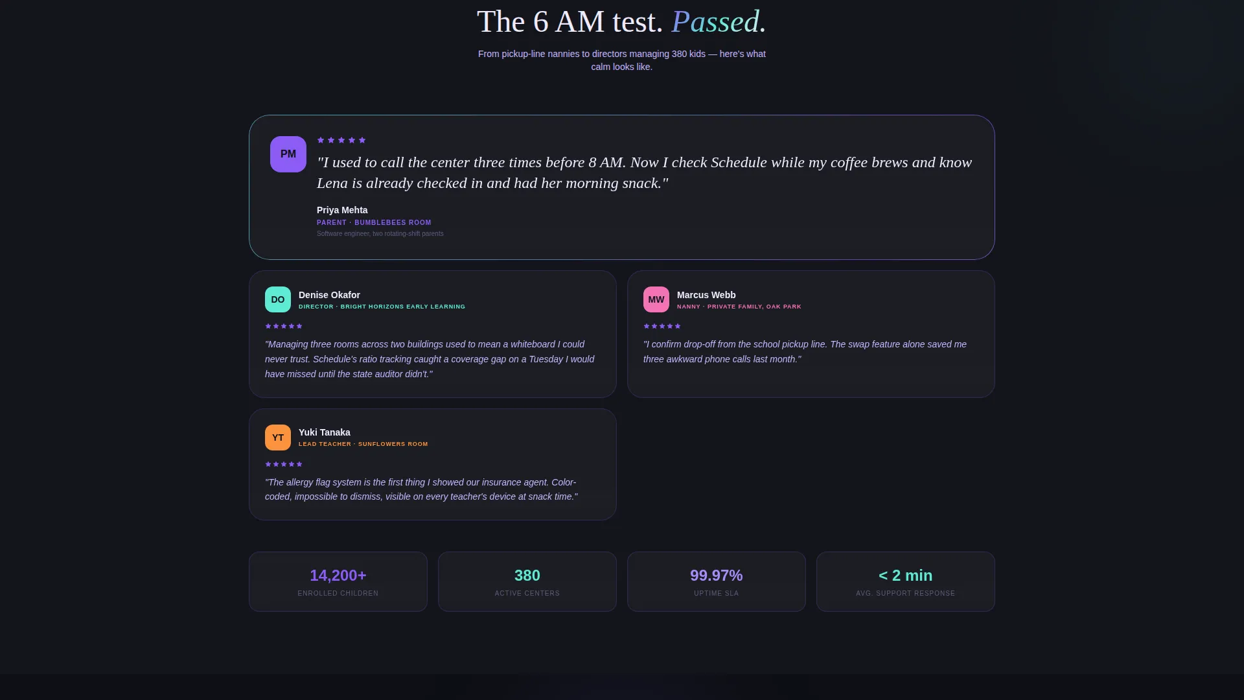Screen dimensions: 1244x700
Task: Select the name Priya Mehta
Action: pyautogui.click(x=342, y=210)
